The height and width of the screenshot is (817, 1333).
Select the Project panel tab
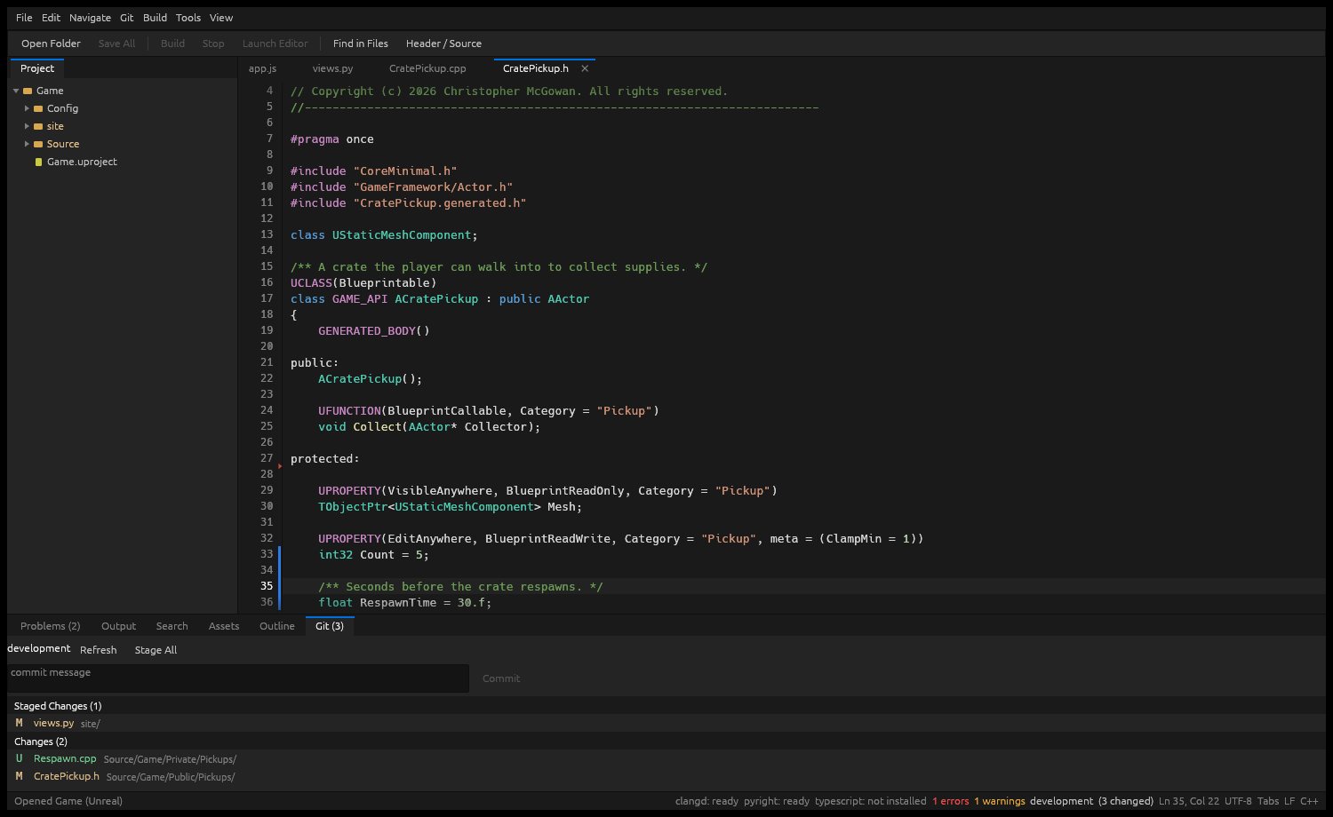37,68
